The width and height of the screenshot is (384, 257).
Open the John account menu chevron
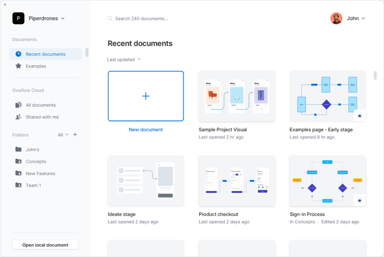363,19
